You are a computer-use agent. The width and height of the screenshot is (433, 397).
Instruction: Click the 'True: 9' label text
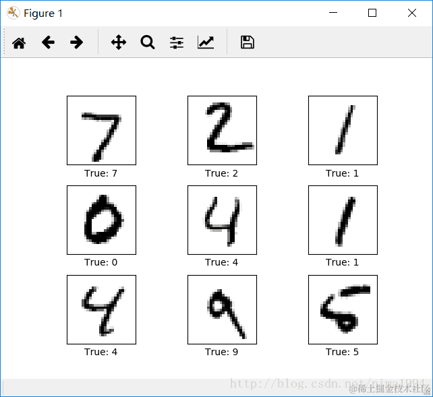click(221, 352)
